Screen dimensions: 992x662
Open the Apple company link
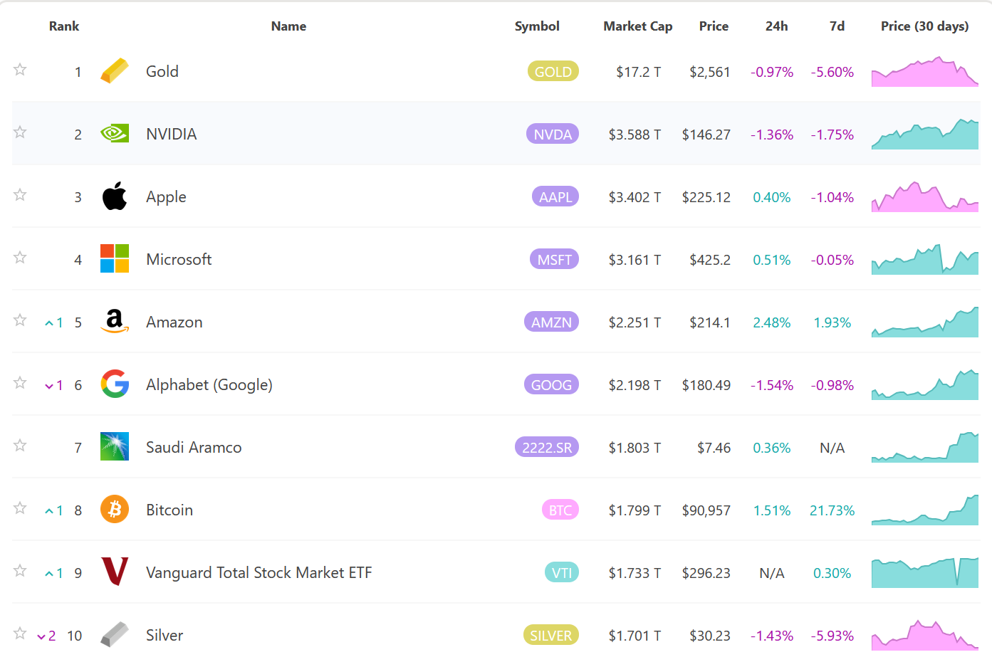(x=166, y=197)
